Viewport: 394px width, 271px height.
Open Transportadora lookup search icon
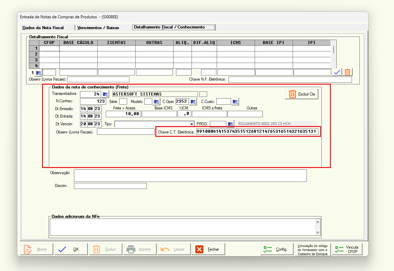point(105,95)
